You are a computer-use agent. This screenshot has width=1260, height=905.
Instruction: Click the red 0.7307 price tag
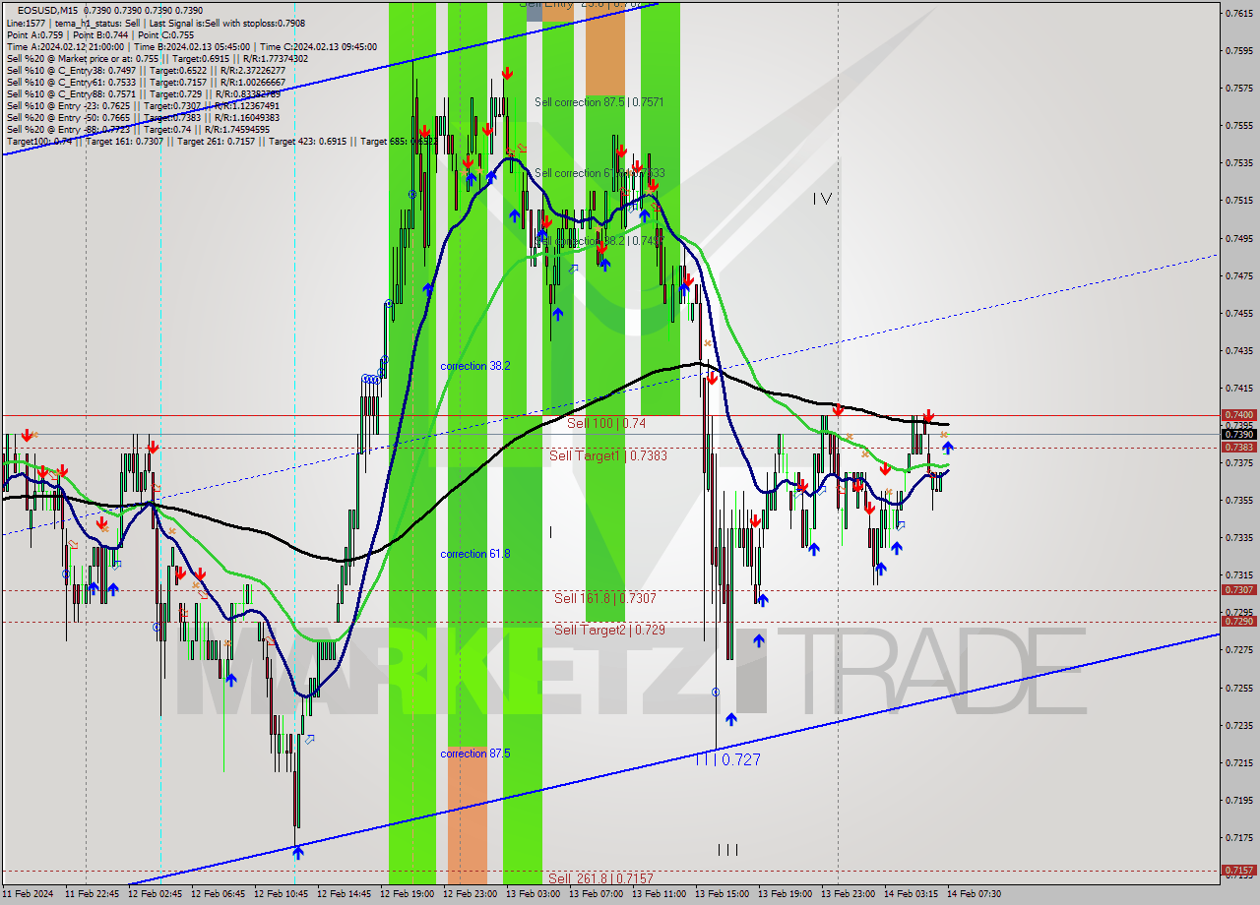click(1238, 589)
